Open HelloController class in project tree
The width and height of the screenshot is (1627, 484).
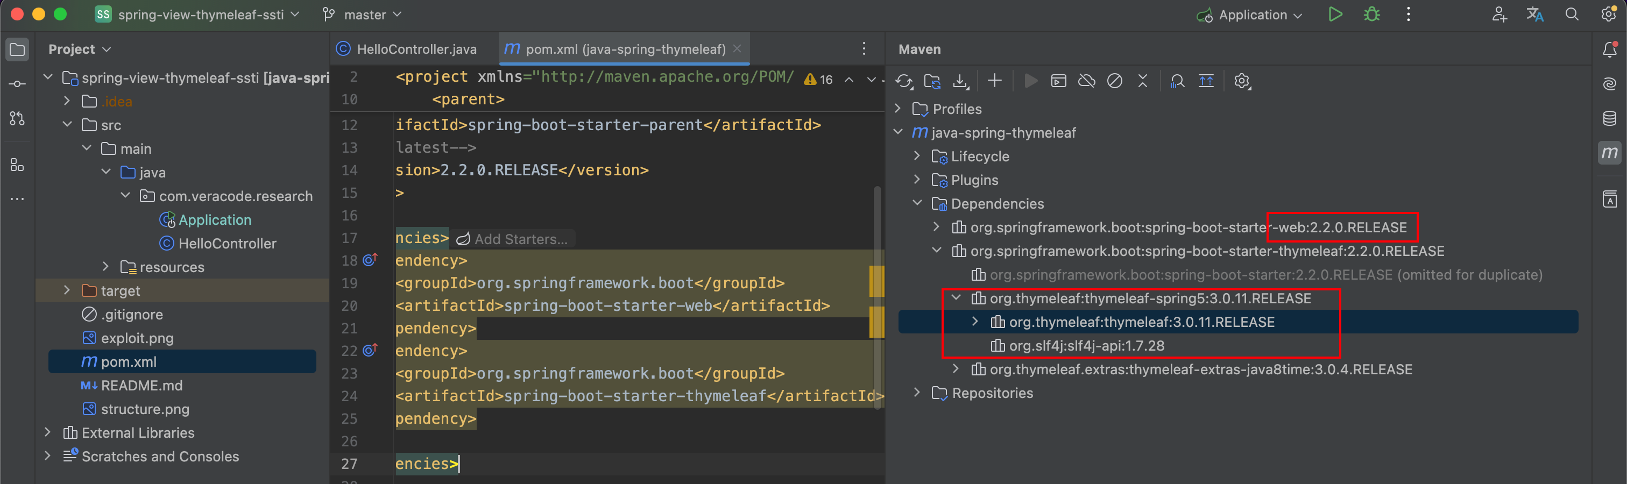point(218,244)
